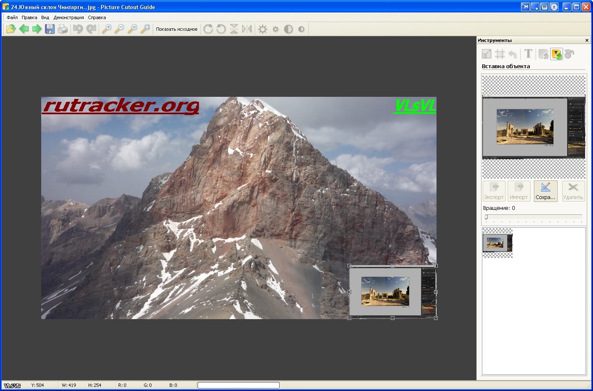Open the Вид menu
The width and height of the screenshot is (593, 391).
(x=45, y=17)
